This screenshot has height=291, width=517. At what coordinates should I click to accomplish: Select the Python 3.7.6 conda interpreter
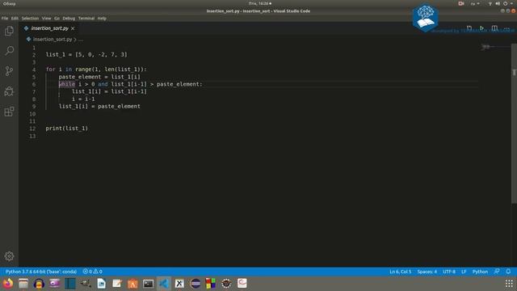[41, 272]
